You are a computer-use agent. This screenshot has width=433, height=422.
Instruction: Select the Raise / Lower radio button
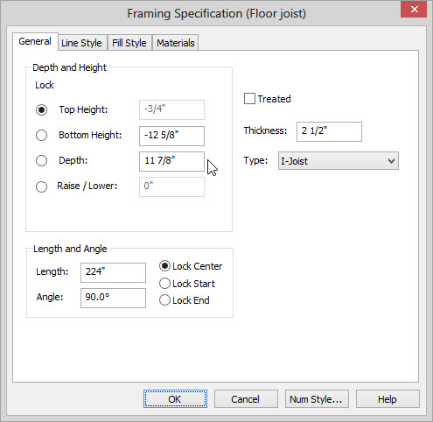41,186
